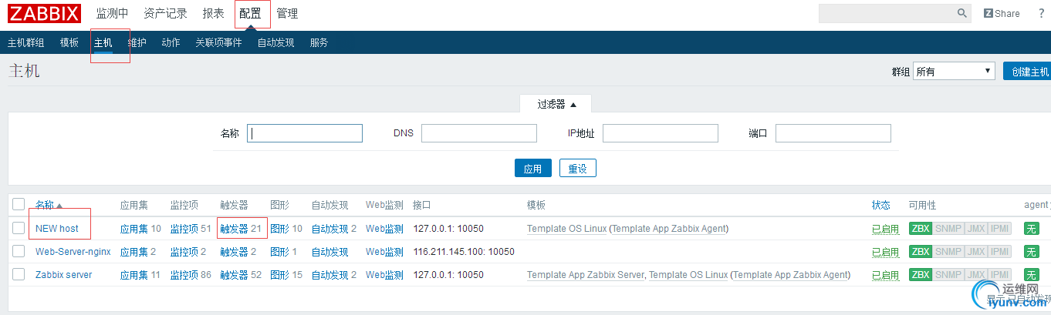Open the Web-Server-nginx host link
The width and height of the screenshot is (1051, 315).
pos(73,252)
